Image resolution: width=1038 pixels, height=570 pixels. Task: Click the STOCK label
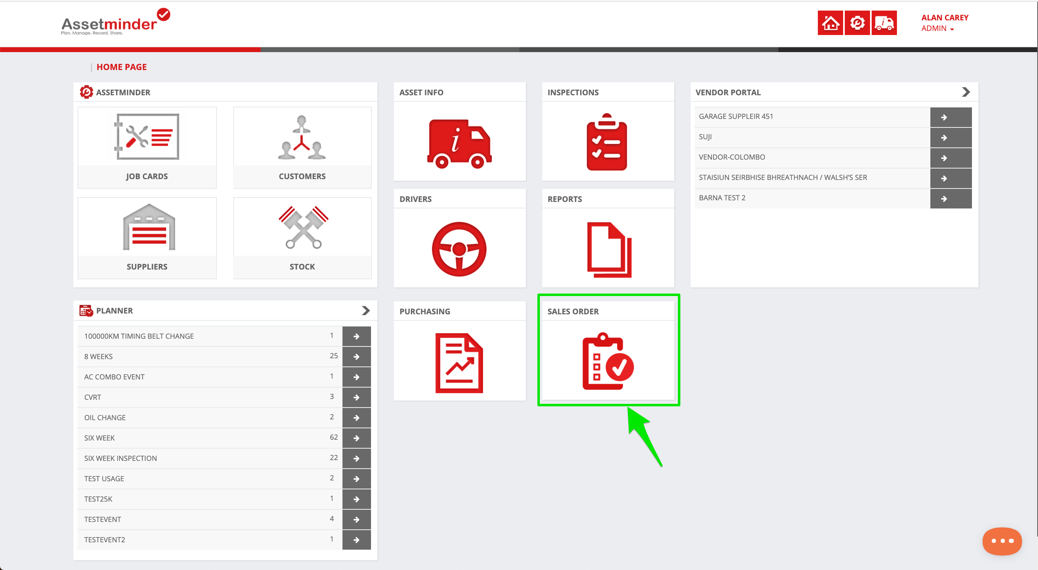point(302,267)
